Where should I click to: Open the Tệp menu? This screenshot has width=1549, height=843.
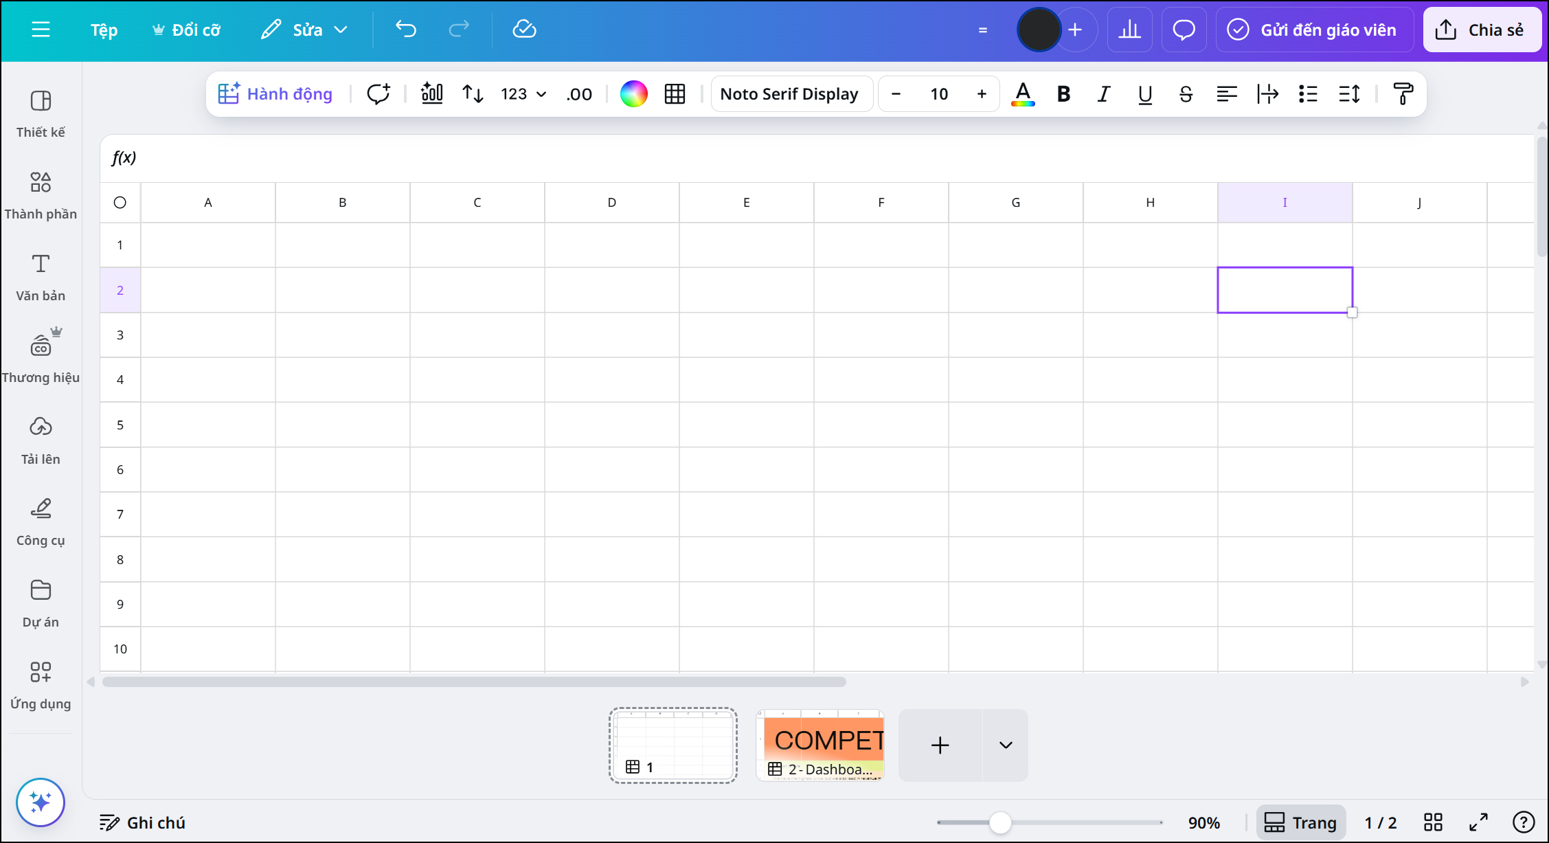pyautogui.click(x=104, y=30)
